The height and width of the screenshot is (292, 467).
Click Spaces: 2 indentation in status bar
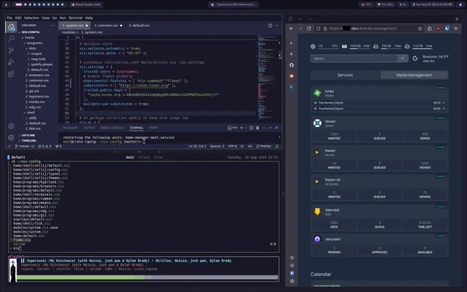click(217, 146)
